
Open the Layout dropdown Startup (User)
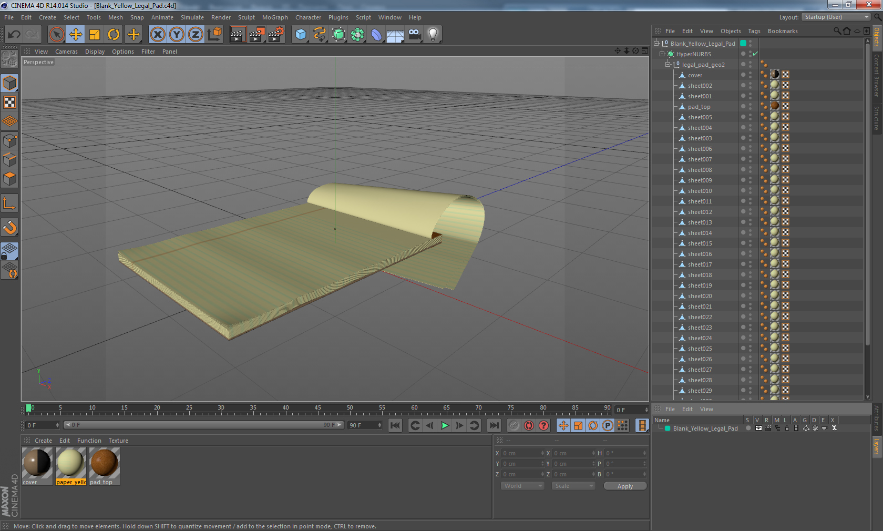click(837, 17)
